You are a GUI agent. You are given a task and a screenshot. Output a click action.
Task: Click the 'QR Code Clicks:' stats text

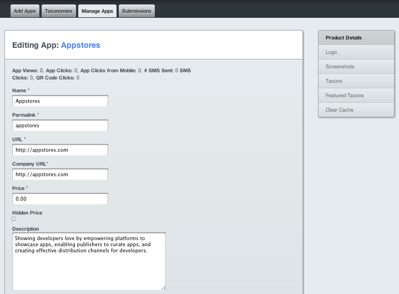[x=55, y=78]
